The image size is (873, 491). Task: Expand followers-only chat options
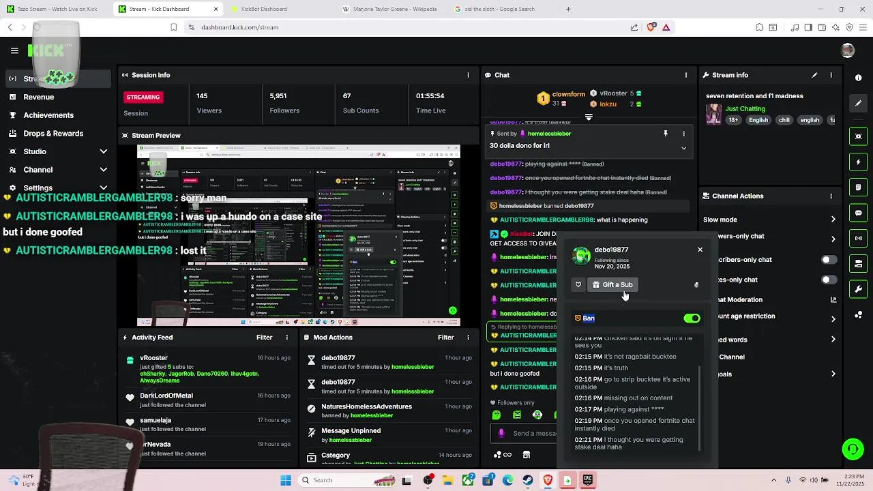(x=833, y=239)
